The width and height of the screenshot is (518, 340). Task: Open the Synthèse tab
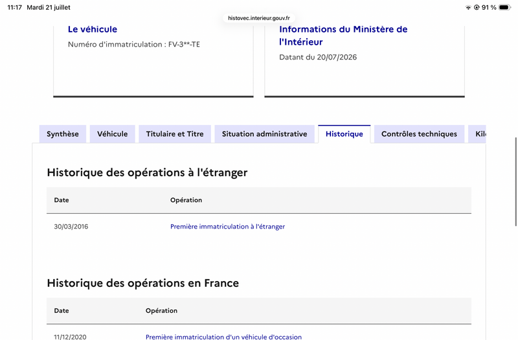tap(63, 134)
